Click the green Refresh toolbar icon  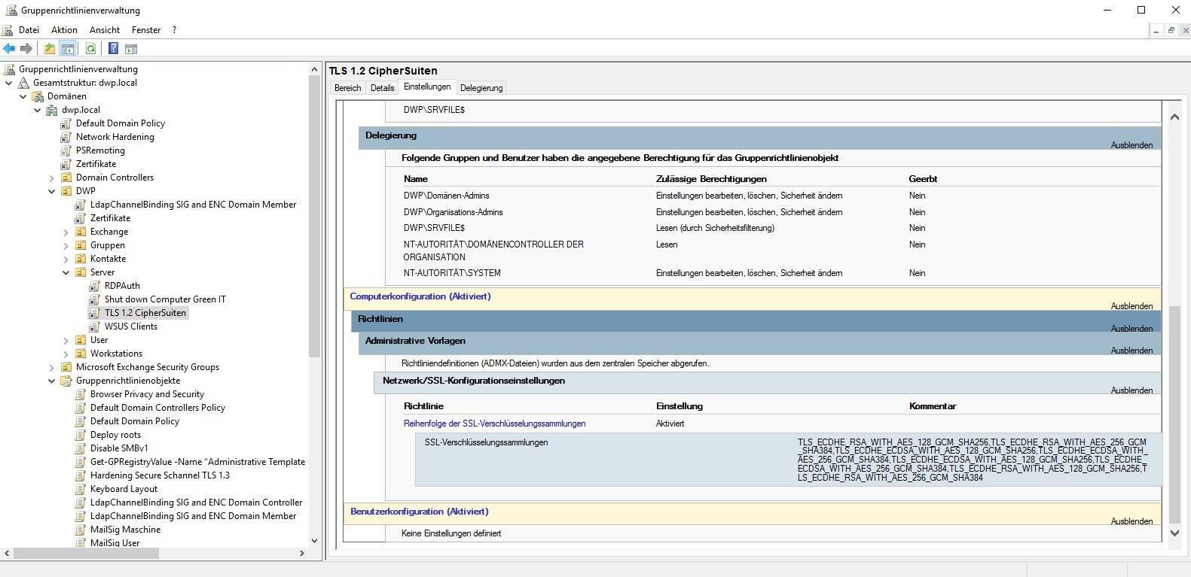90,49
